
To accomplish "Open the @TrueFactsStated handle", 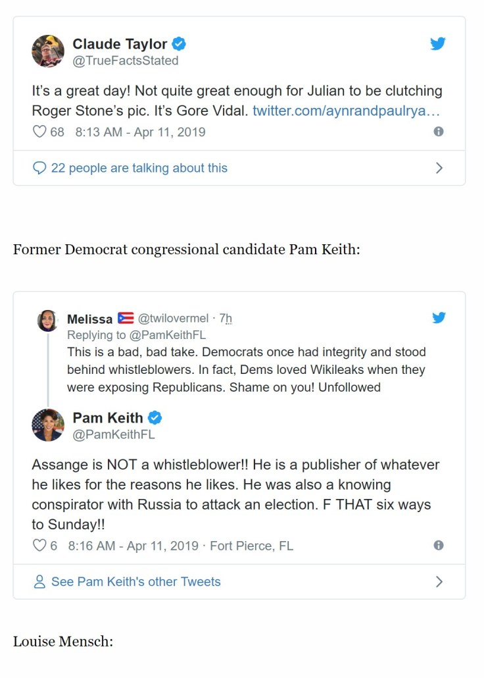I will point(125,61).
